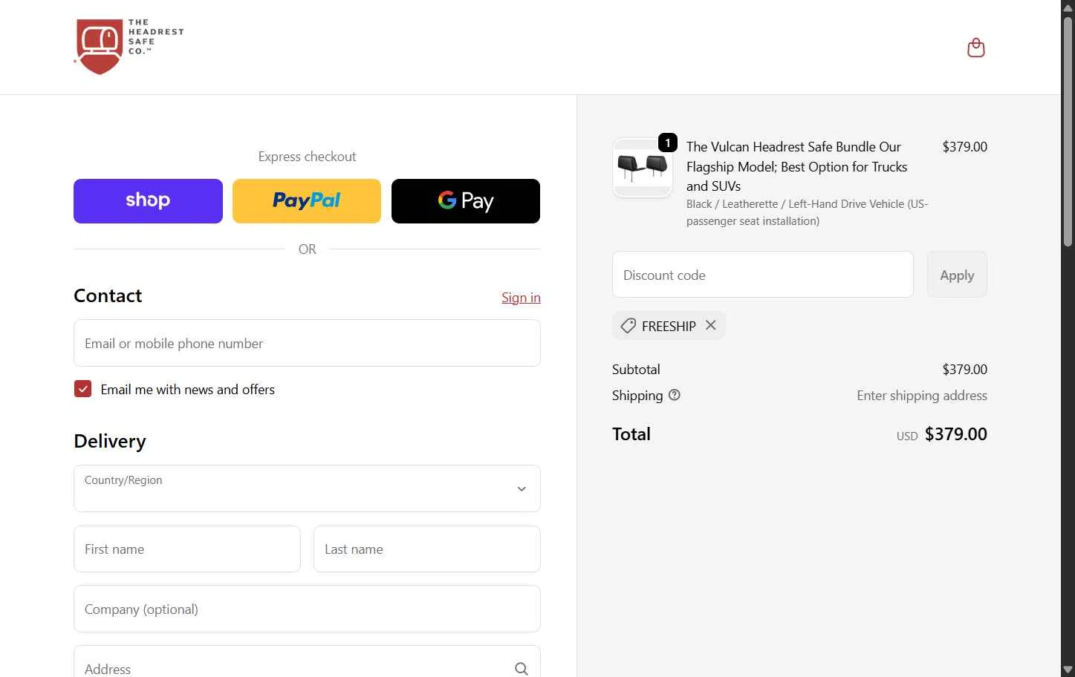Click the Vulcan Headrest Safe Bundle product title

(x=797, y=166)
